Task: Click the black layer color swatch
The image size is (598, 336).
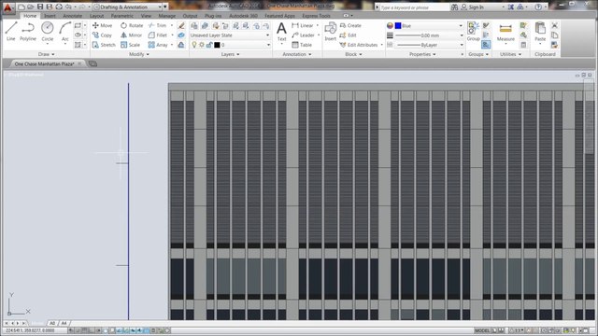Action: pyautogui.click(x=217, y=45)
